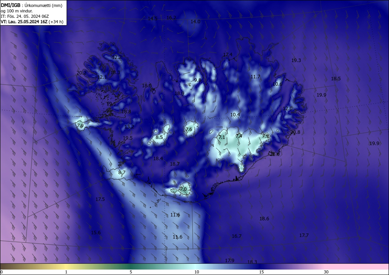Click the 7.6 value label

point(189,129)
